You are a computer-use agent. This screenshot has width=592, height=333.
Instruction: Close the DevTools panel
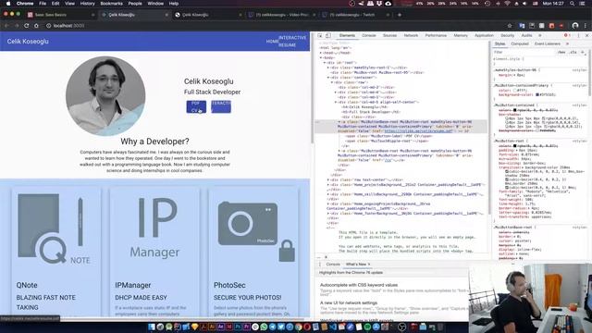(586, 35)
